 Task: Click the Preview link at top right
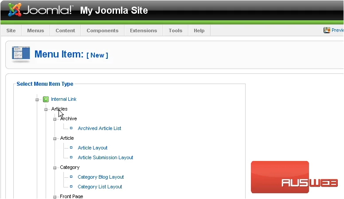[337, 30]
